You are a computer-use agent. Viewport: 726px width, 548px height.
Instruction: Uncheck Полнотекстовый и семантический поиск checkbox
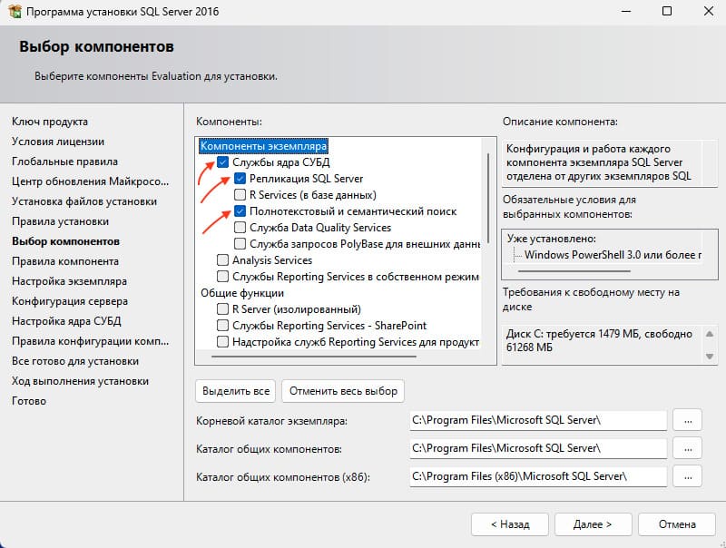(x=240, y=211)
